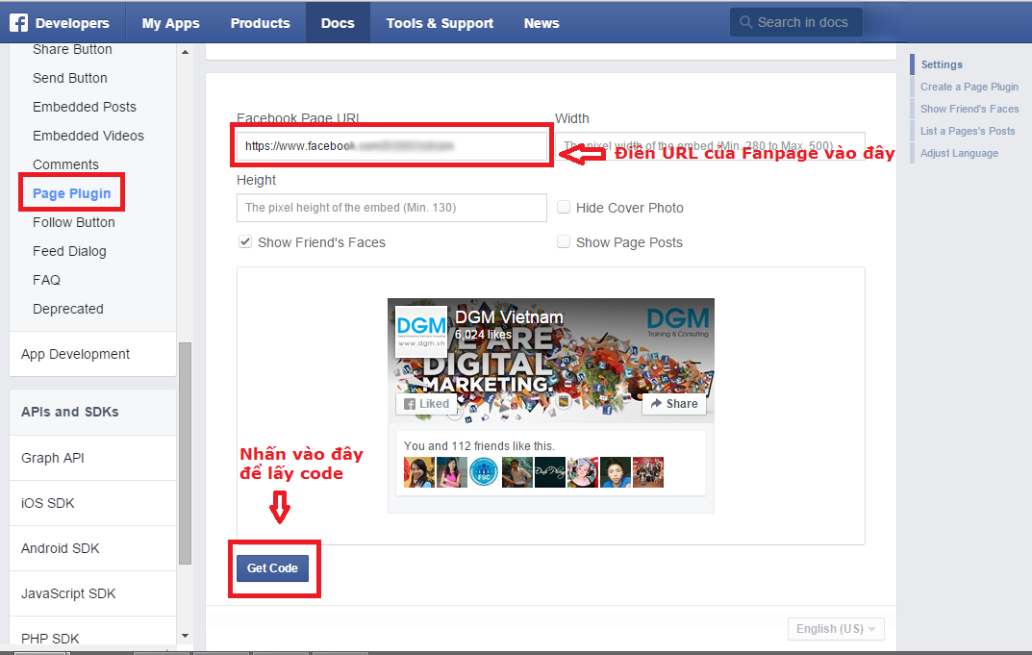Click the Share arrow button on page preview

[674, 404]
